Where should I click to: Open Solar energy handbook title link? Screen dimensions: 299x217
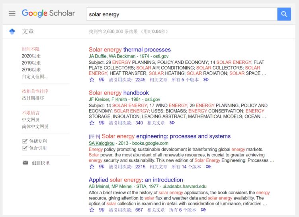[119, 93]
